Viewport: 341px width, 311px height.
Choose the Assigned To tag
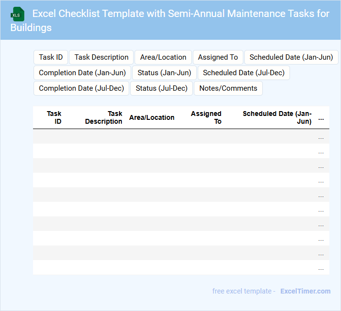[218, 57]
